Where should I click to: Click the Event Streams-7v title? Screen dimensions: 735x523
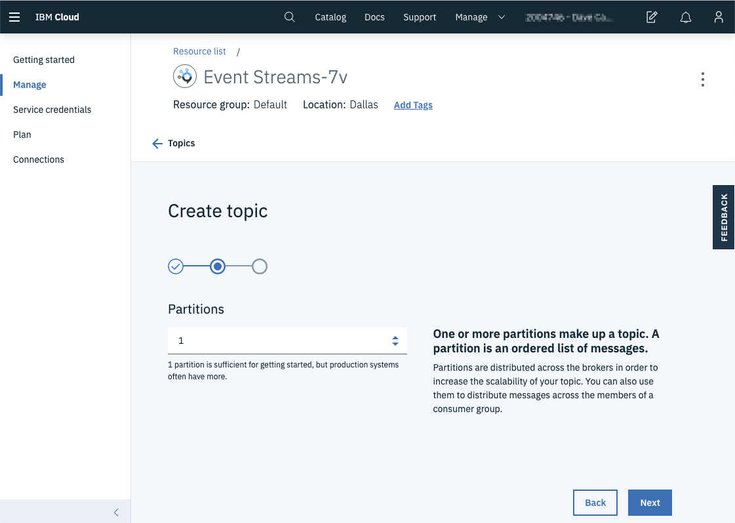pyautogui.click(x=275, y=77)
